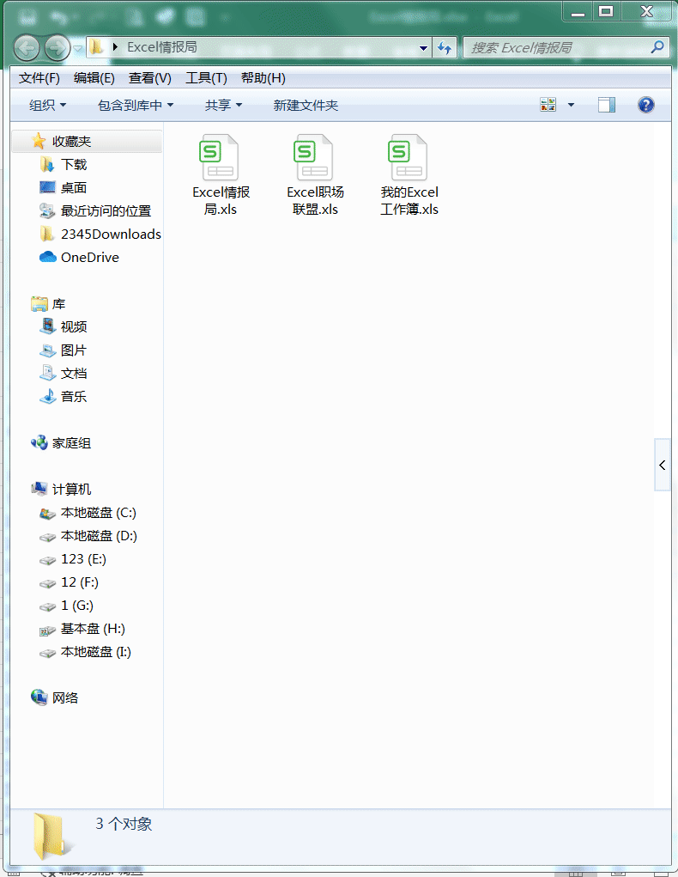Open the view options dropdown arrow
The height and width of the screenshot is (877, 678).
(571, 105)
